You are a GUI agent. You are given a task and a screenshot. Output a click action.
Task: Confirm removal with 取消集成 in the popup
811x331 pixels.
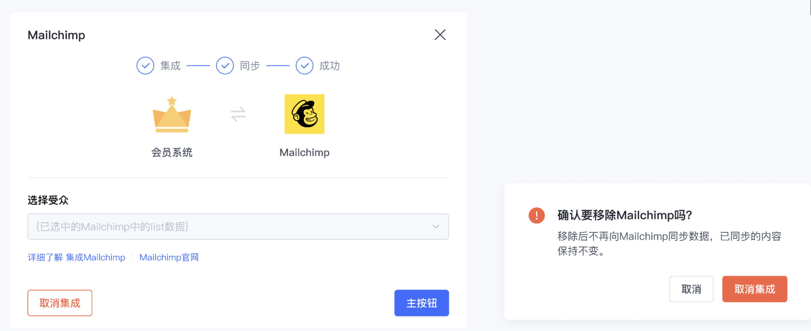point(755,289)
